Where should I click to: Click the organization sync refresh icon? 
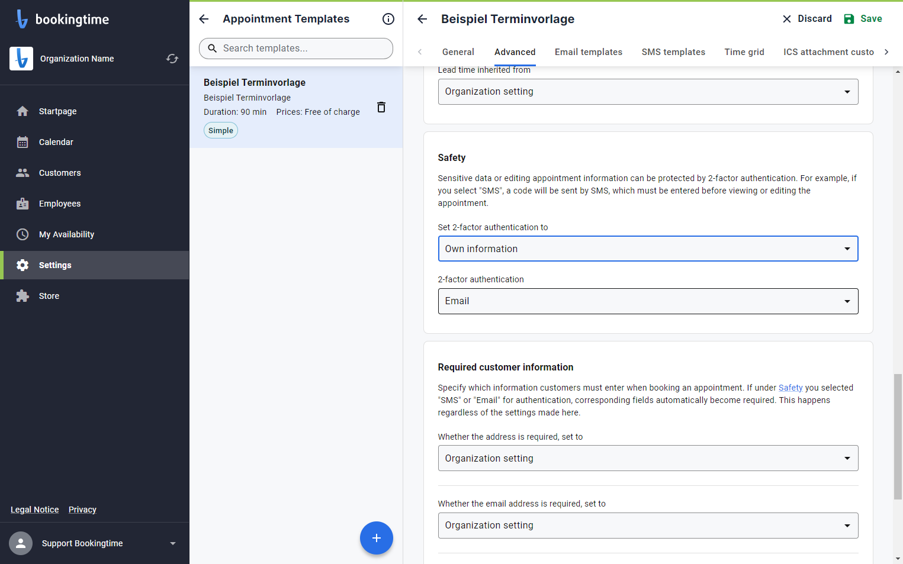(172, 59)
